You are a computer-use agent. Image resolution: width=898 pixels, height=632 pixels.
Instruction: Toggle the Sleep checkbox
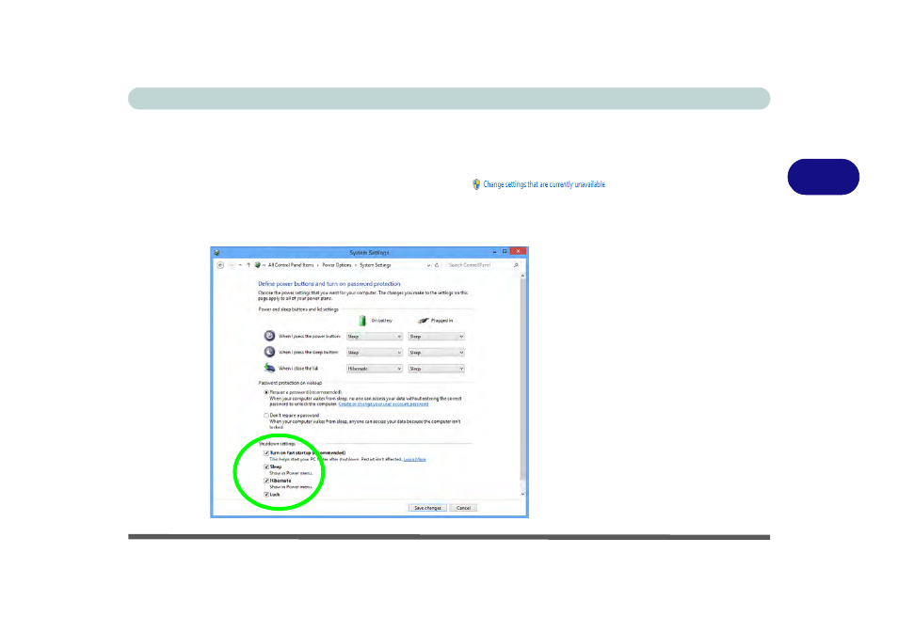266,466
